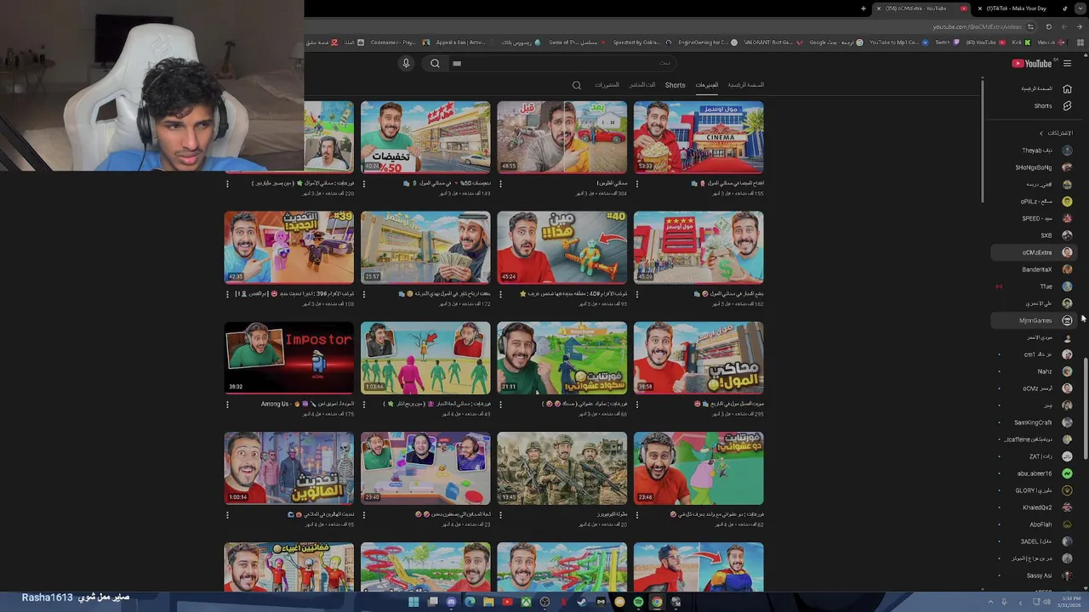Image resolution: width=1089 pixels, height=612 pixels.
Task: Open the VALORANT bookmark
Action: coord(772,42)
